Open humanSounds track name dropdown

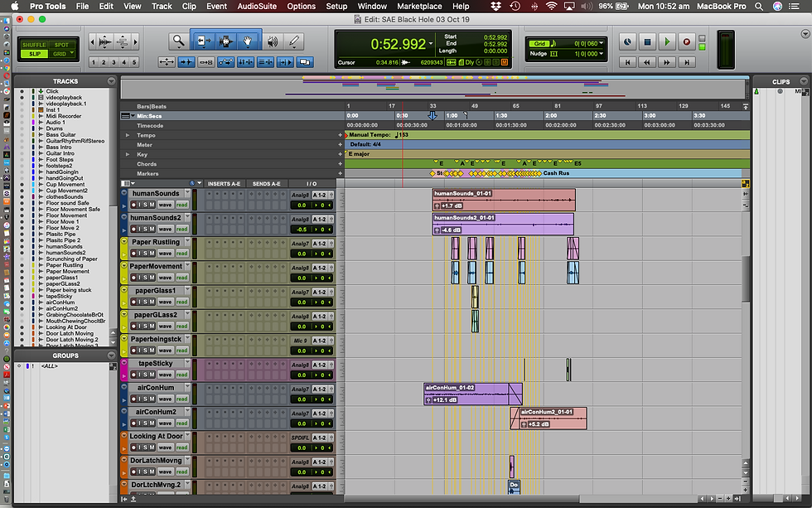point(187,192)
